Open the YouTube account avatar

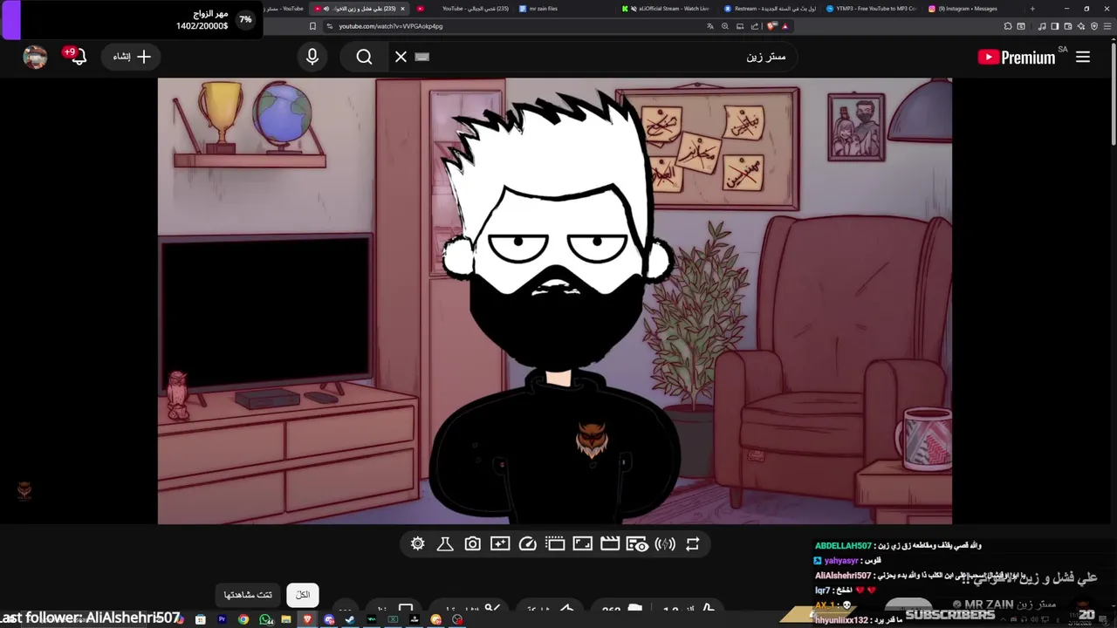[x=35, y=57]
